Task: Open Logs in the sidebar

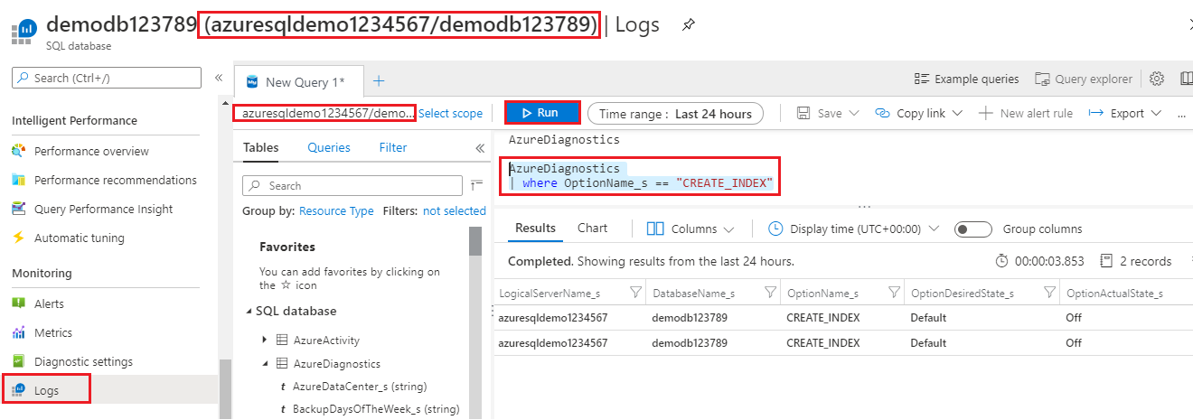Action: 45,389
